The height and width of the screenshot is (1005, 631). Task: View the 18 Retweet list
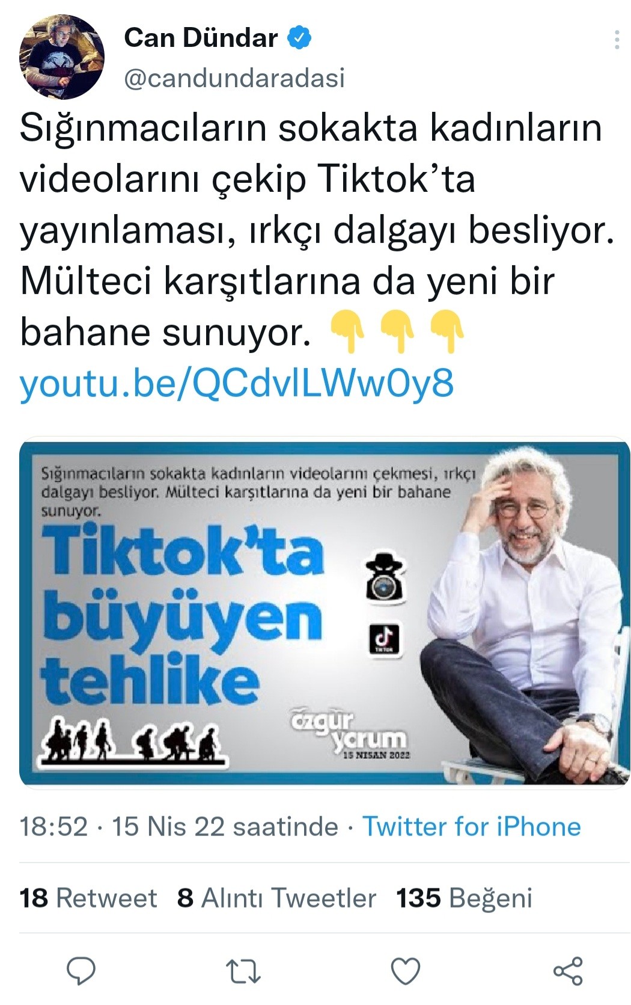(88, 898)
